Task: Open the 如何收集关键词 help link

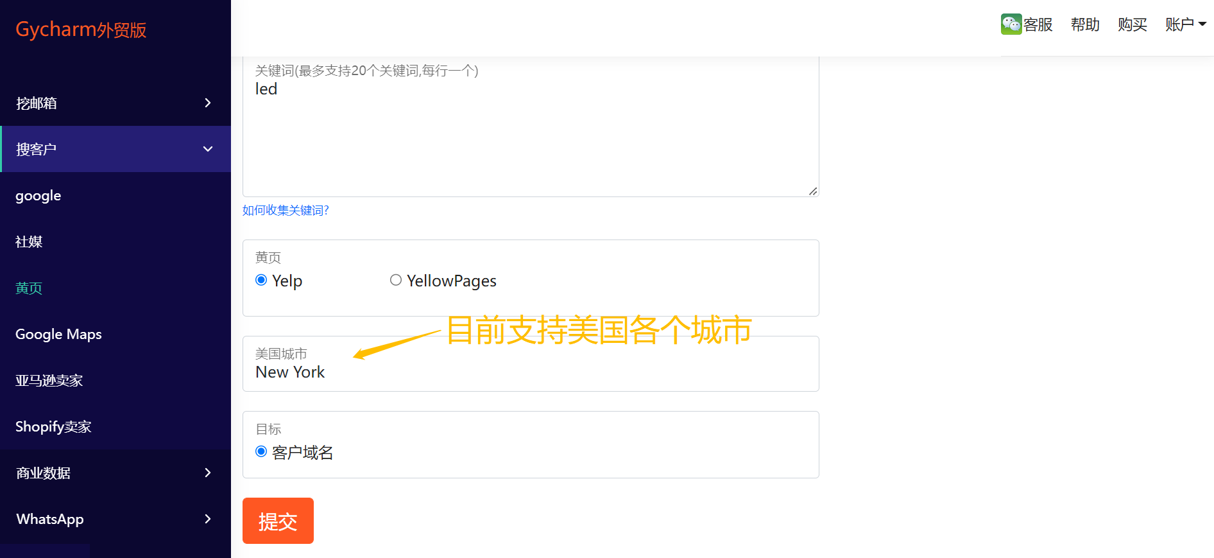Action: (x=286, y=210)
